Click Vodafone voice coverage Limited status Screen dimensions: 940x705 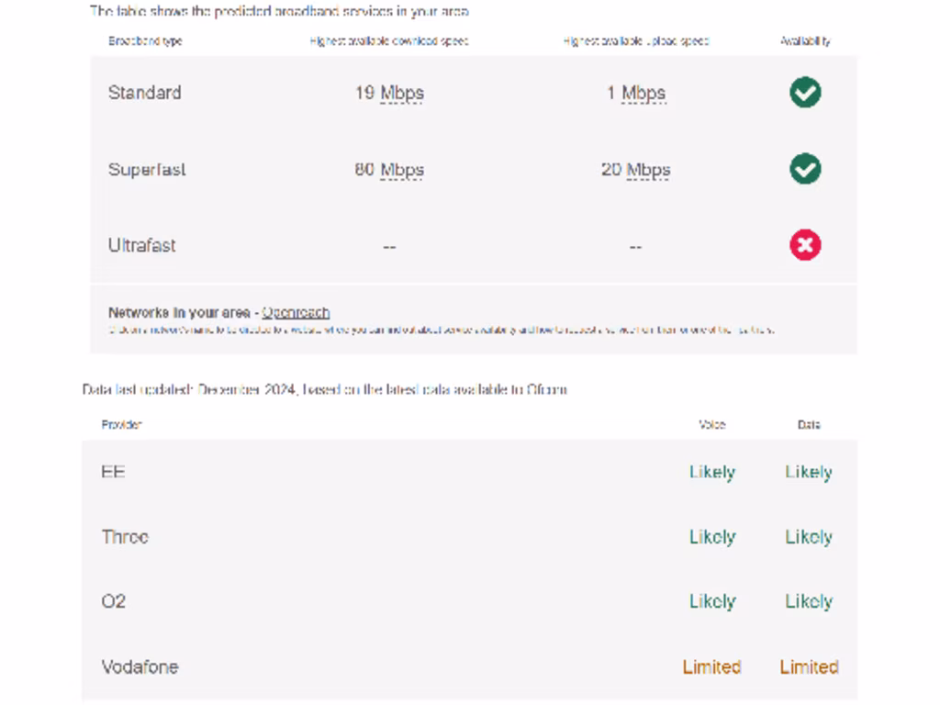pyautogui.click(x=711, y=667)
